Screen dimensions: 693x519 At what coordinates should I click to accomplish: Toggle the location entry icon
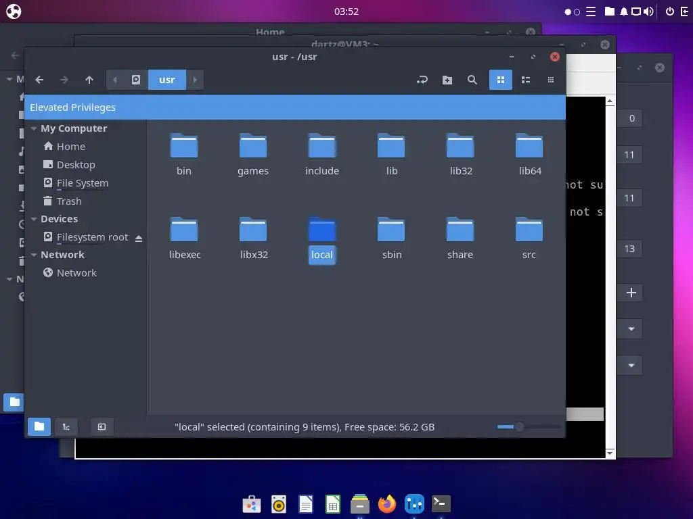(422, 80)
